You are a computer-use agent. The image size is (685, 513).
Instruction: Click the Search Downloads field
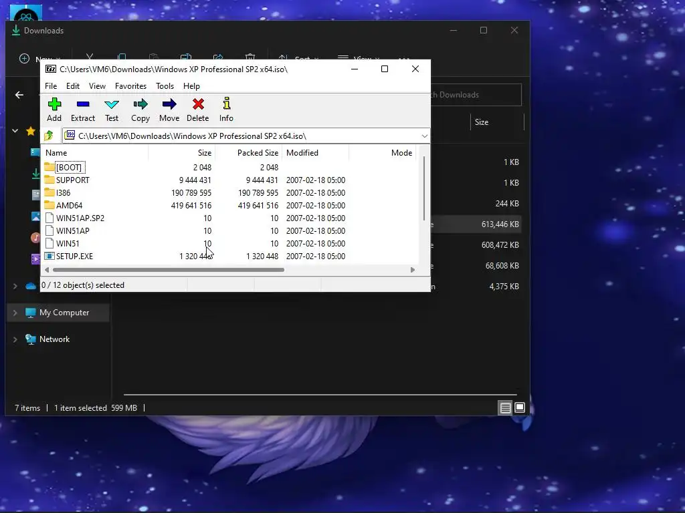476,95
